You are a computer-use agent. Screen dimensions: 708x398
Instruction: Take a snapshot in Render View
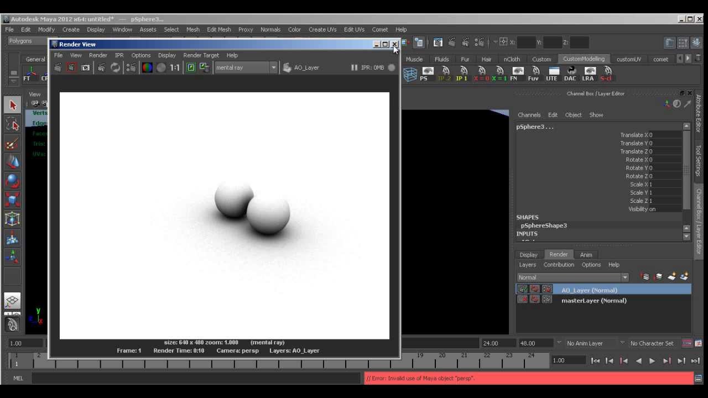(x=85, y=67)
